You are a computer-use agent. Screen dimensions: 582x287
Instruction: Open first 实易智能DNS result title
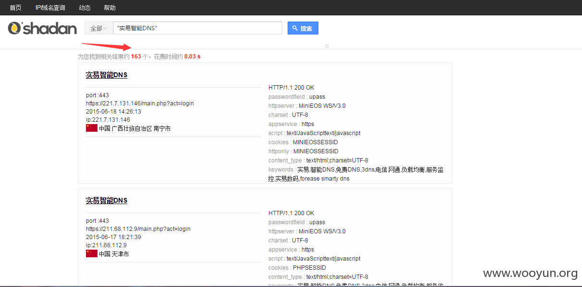[x=107, y=75]
